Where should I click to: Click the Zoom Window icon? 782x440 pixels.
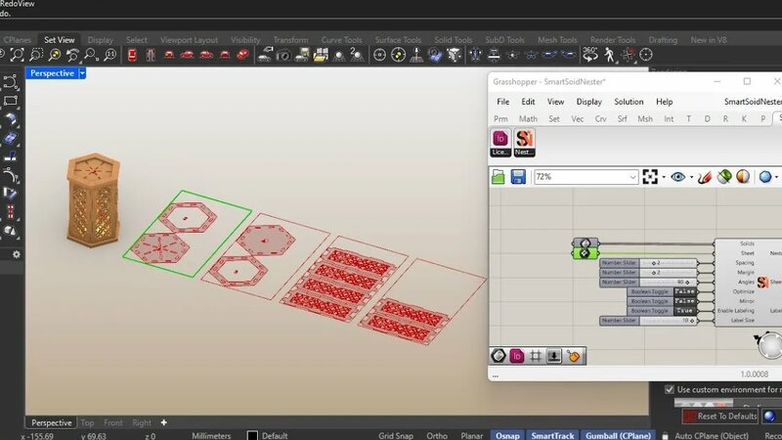pos(36,55)
